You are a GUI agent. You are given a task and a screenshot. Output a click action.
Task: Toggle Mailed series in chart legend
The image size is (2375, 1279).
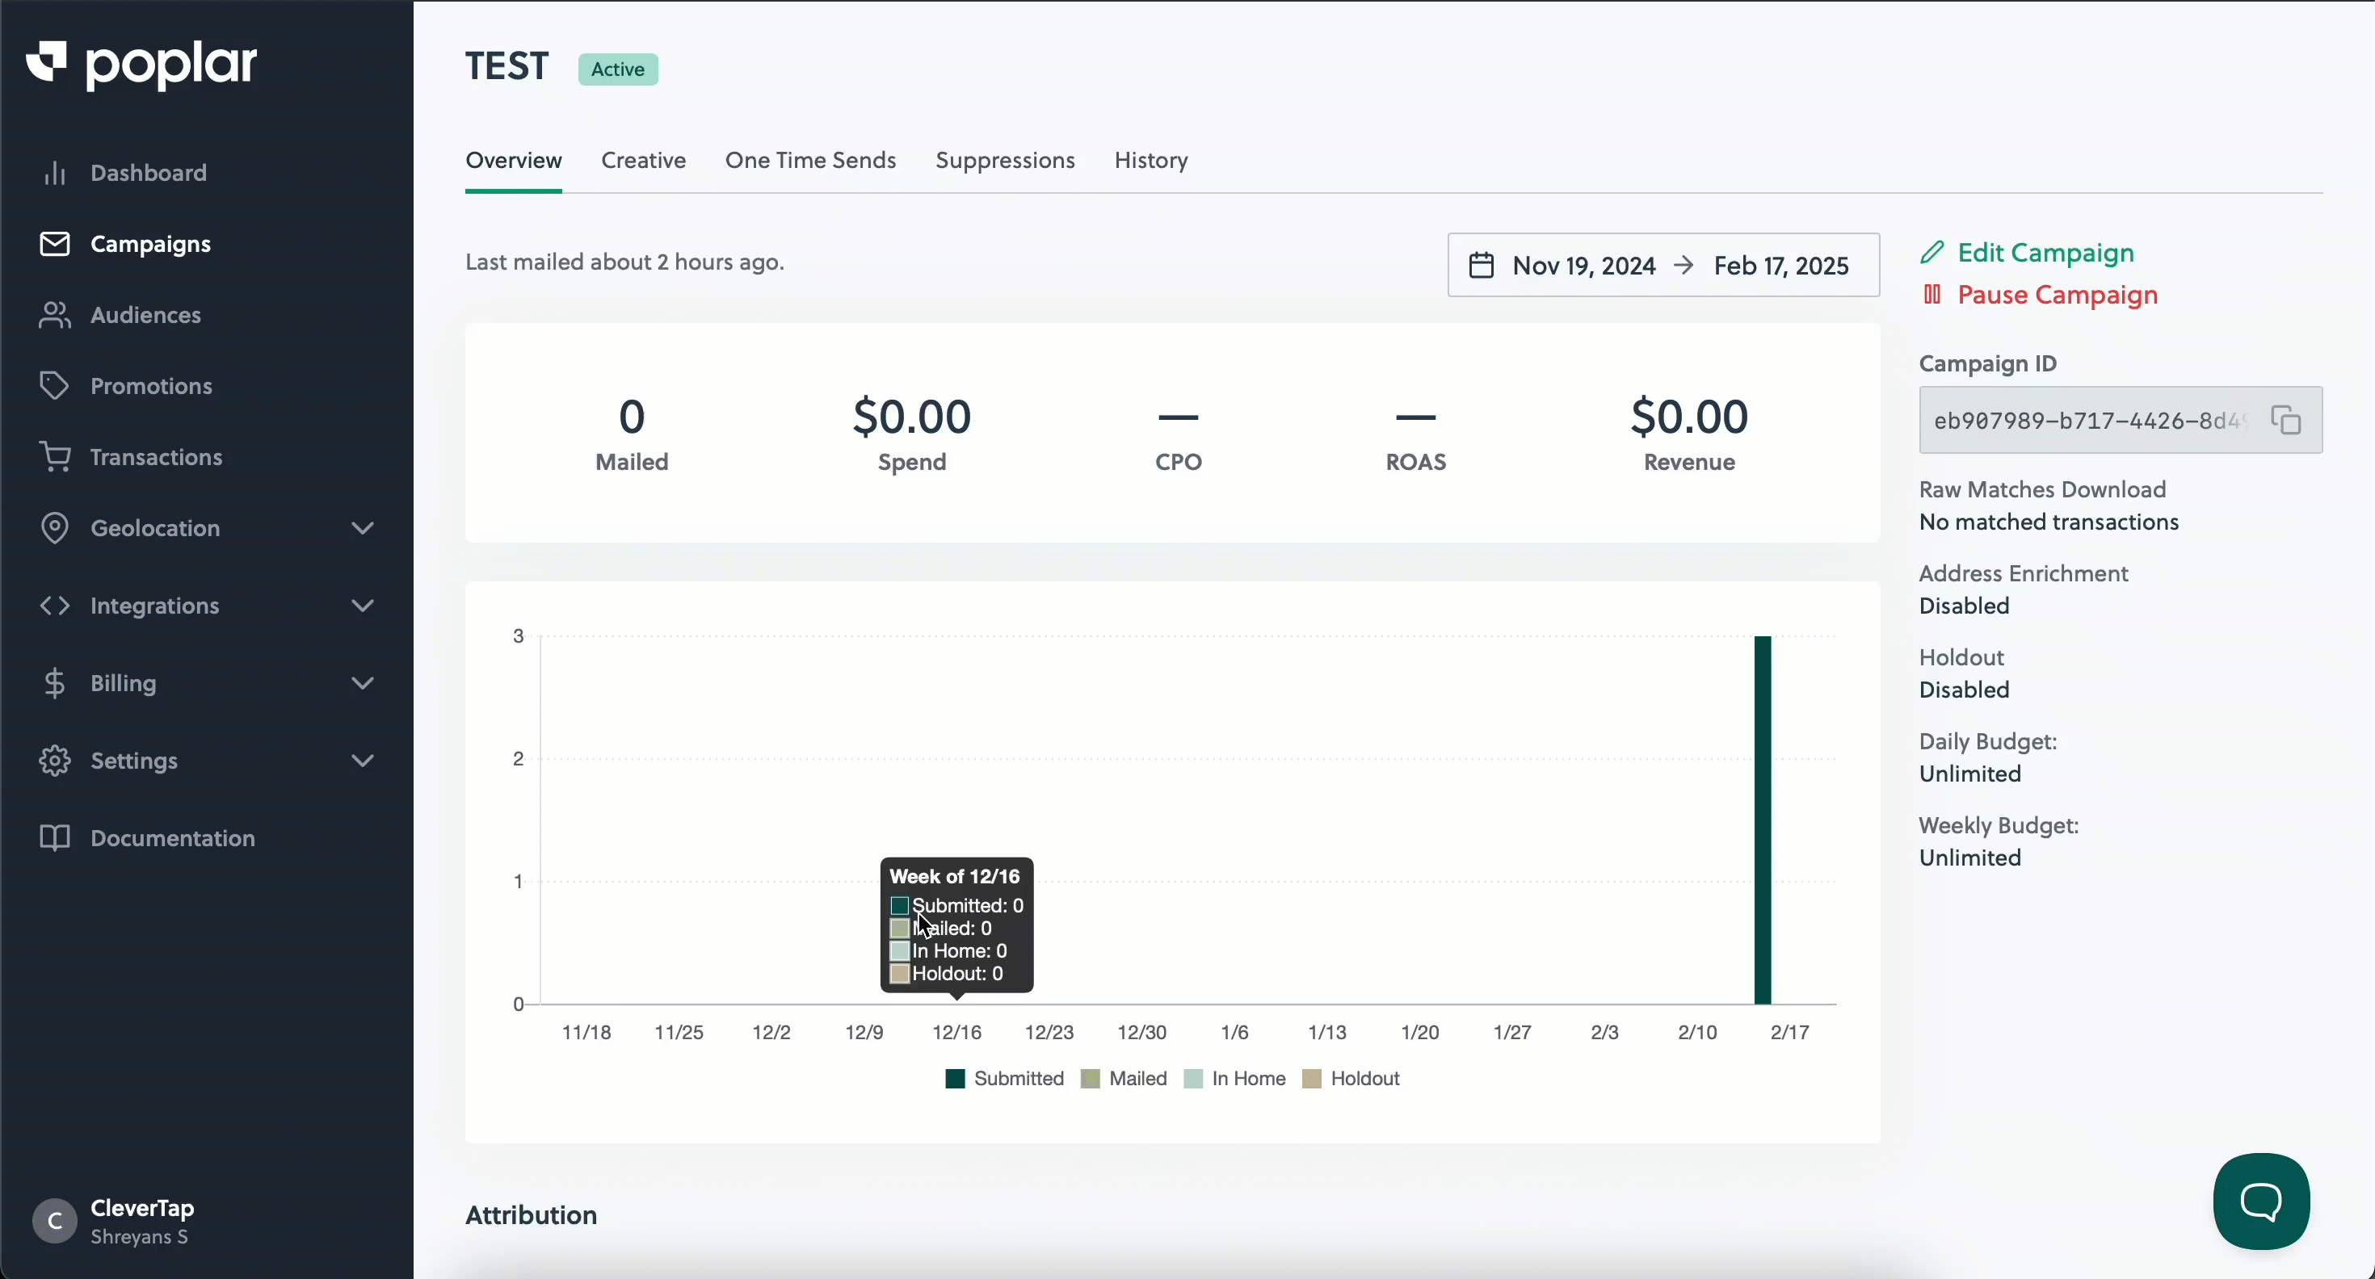coord(1123,1079)
